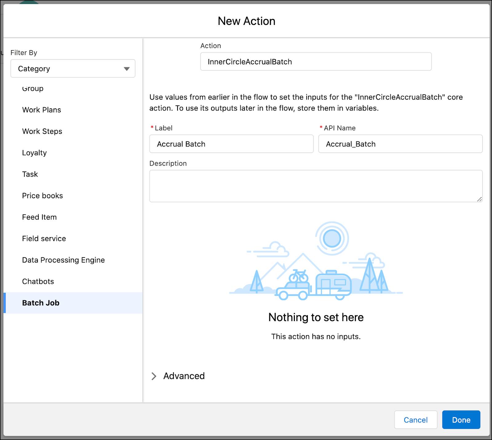Cancel the New Action dialog
The height and width of the screenshot is (440, 492).
pyautogui.click(x=415, y=420)
